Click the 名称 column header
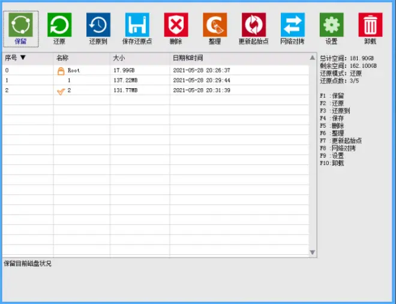This screenshot has width=396, height=304. pos(62,58)
